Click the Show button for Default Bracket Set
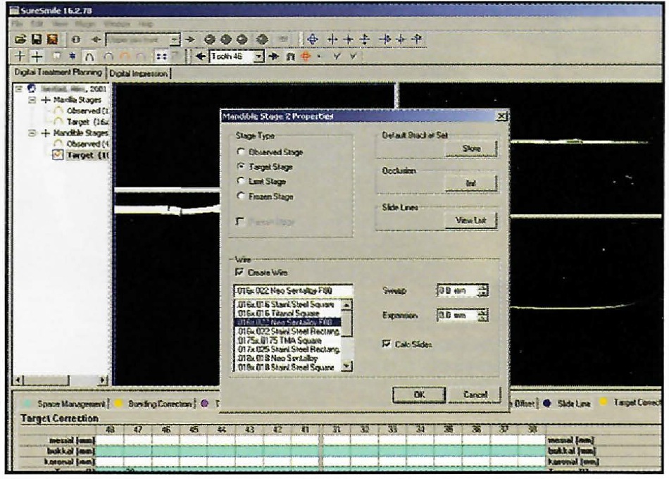The height and width of the screenshot is (479, 669). 471,149
